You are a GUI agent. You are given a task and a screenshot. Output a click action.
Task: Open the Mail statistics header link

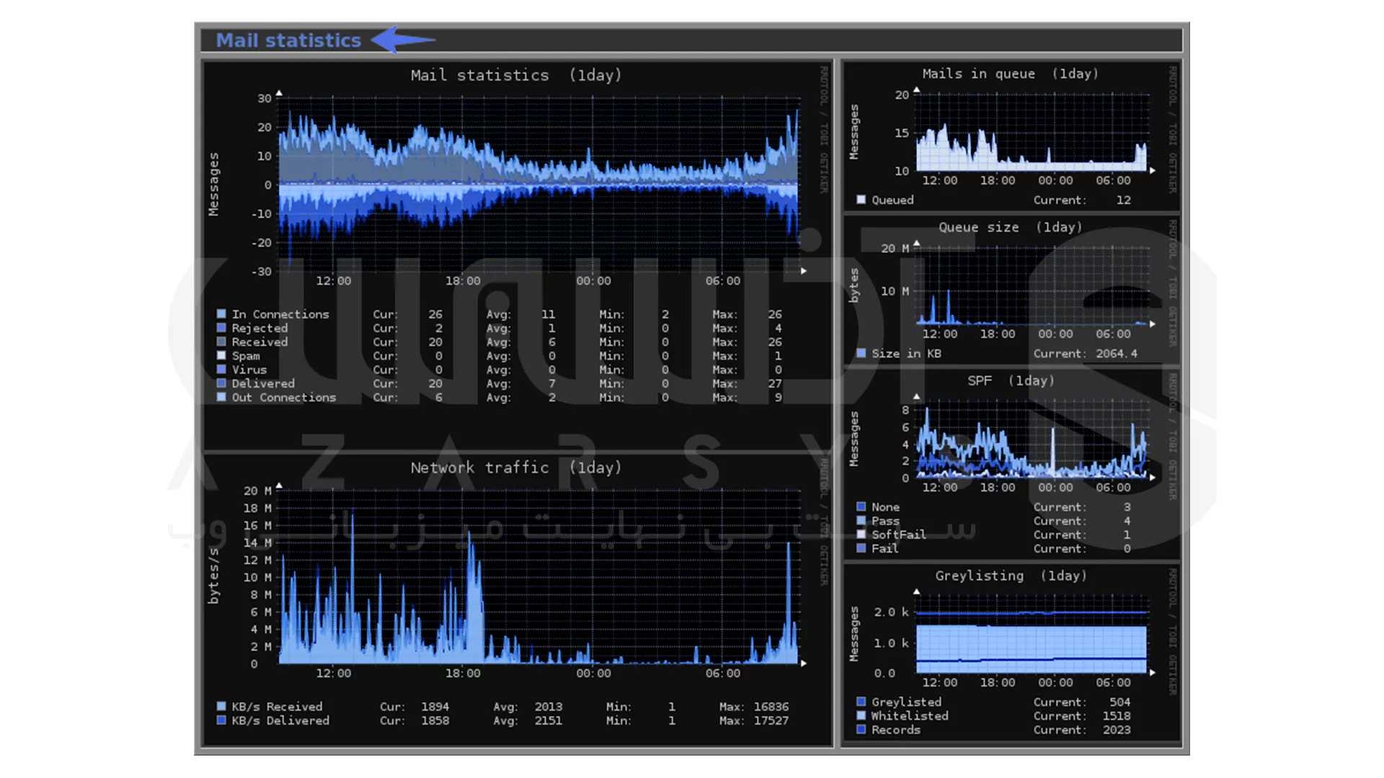288,40
